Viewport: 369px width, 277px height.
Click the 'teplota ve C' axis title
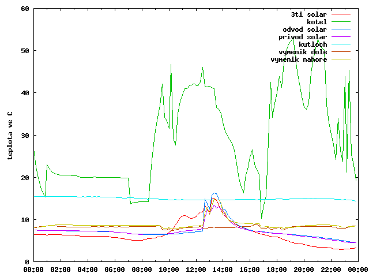(x=10, y=136)
